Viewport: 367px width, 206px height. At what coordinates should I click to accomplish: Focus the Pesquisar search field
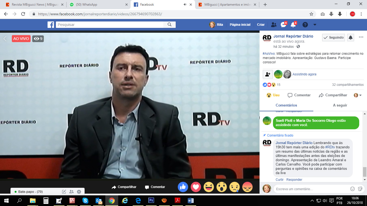(110, 25)
